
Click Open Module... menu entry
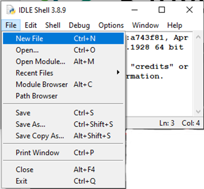pyautogui.click(x=63, y=62)
